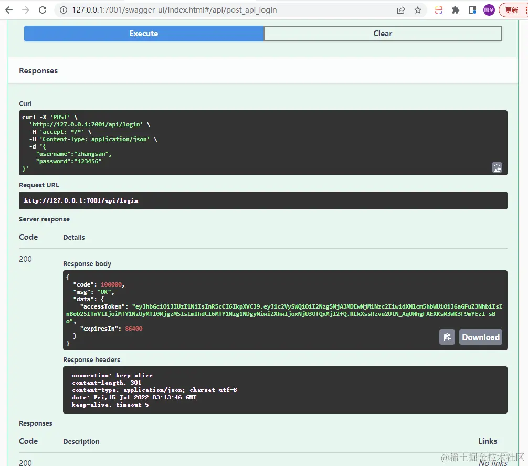Execute the login API request
Viewport: 528px width, 466px height.
(x=144, y=34)
